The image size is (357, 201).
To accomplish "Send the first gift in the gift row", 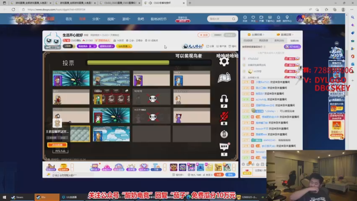I will (174, 167).
